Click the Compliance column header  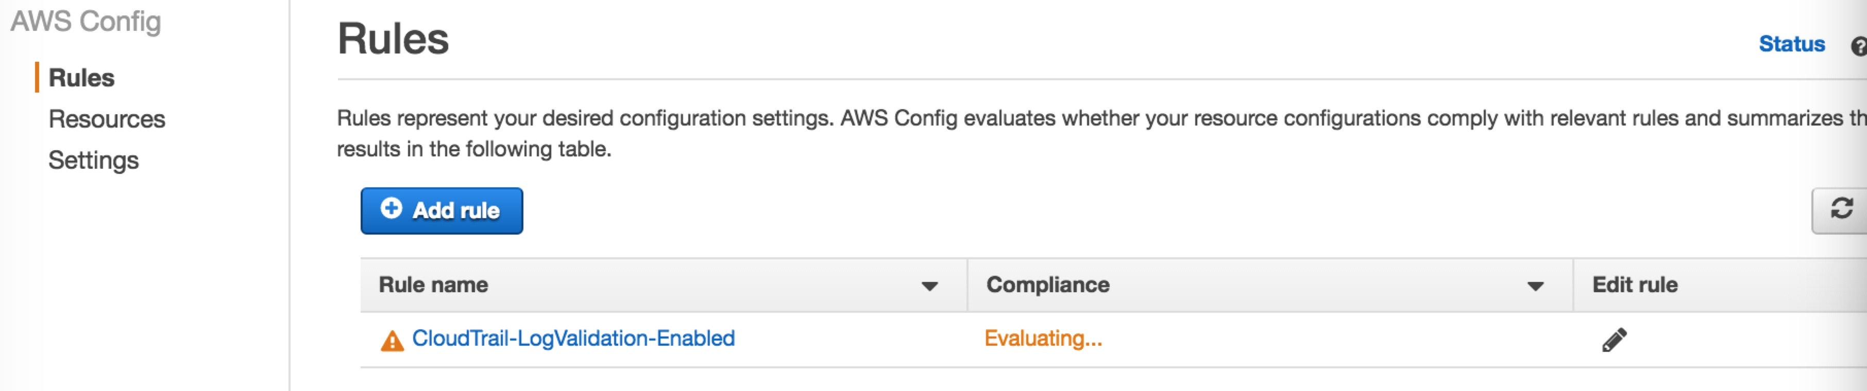pyautogui.click(x=1047, y=285)
